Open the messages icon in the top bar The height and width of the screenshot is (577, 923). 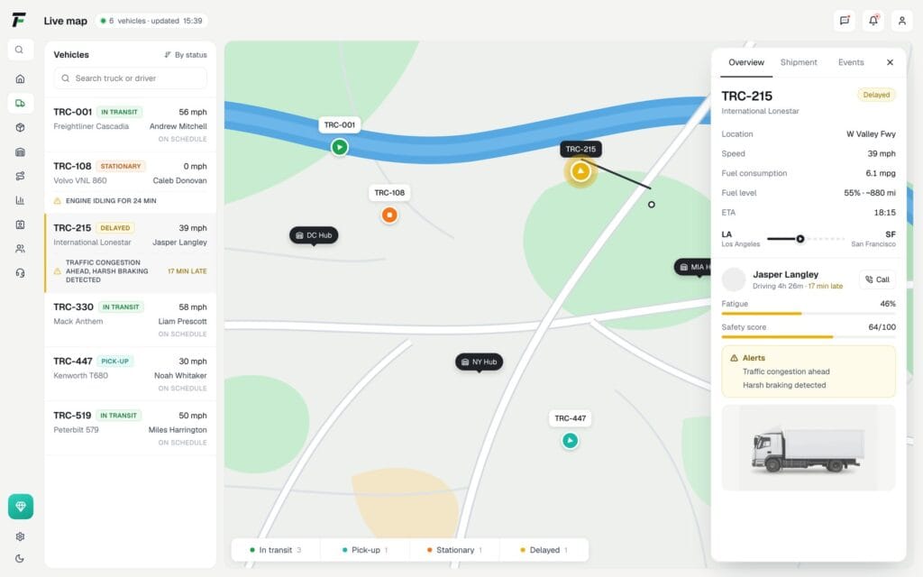click(x=844, y=21)
